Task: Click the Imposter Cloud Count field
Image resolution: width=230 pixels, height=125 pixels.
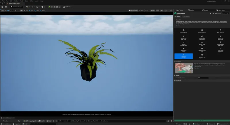Action: (203, 78)
